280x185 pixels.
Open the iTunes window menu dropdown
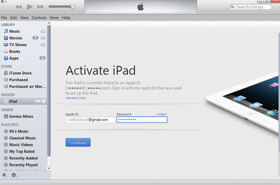click(x=4, y=1)
